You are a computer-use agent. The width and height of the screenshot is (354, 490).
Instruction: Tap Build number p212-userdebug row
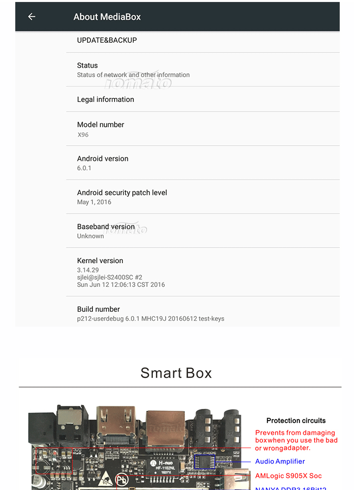[203, 313]
